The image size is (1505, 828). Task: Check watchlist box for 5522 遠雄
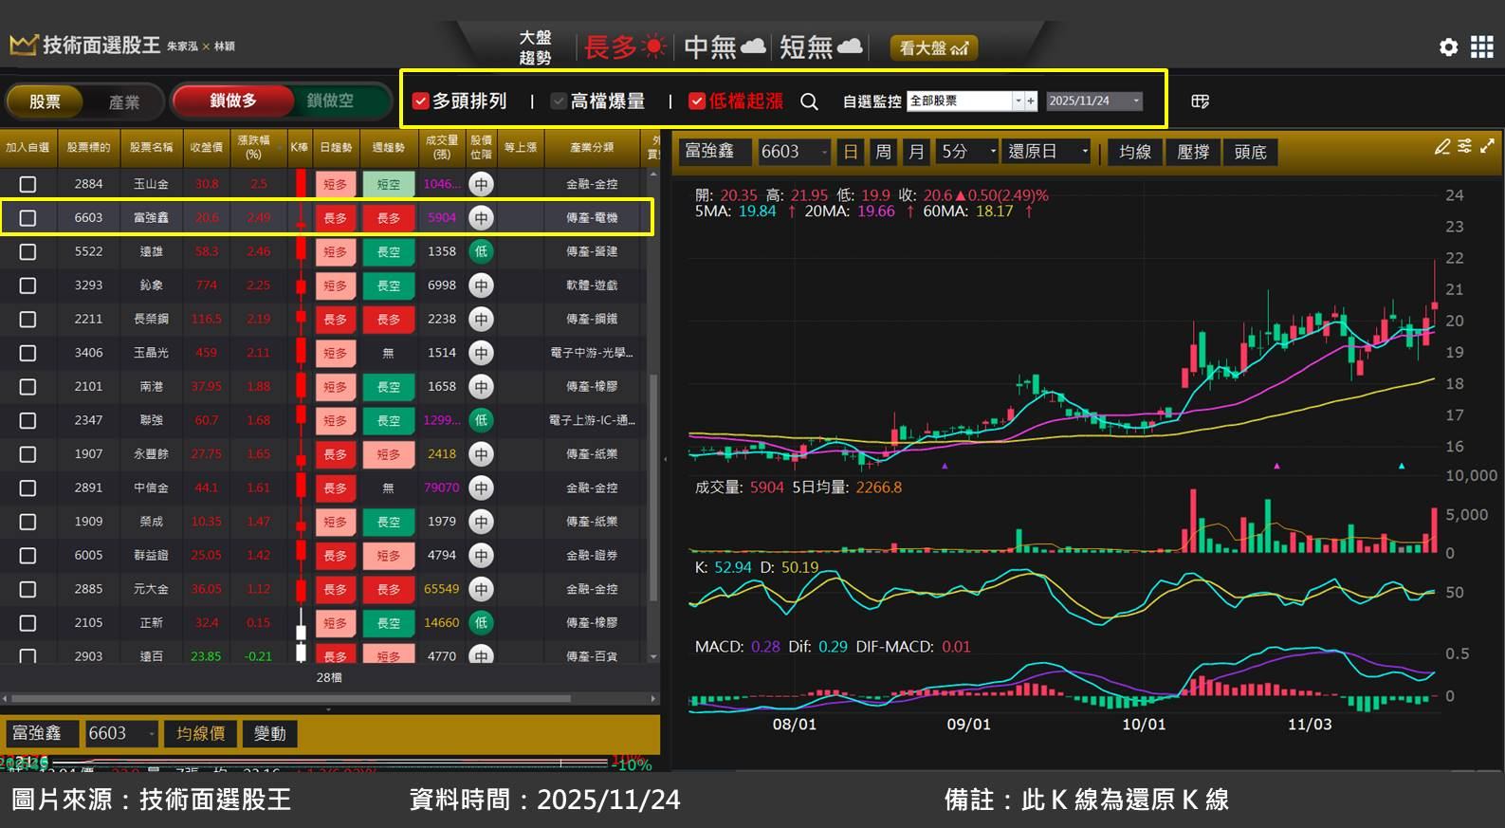(x=28, y=251)
